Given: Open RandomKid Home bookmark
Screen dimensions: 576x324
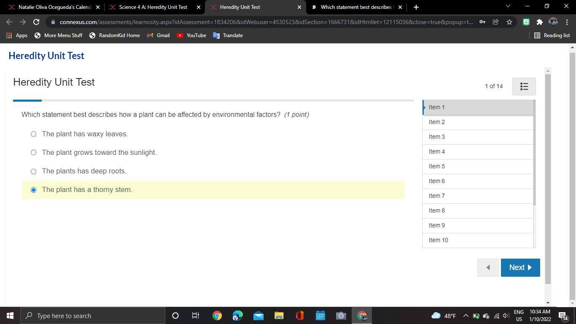Looking at the screenshot, I should point(115,35).
